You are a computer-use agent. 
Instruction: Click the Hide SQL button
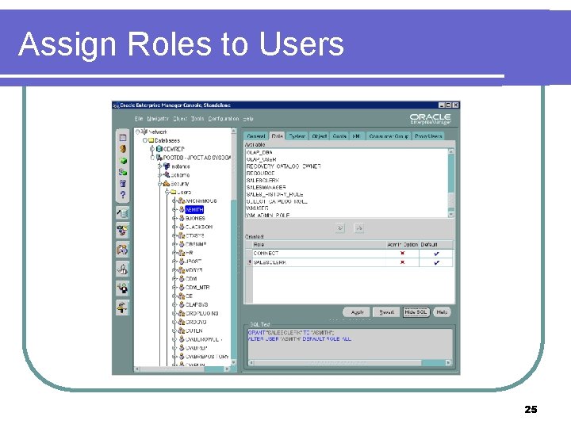[416, 312]
